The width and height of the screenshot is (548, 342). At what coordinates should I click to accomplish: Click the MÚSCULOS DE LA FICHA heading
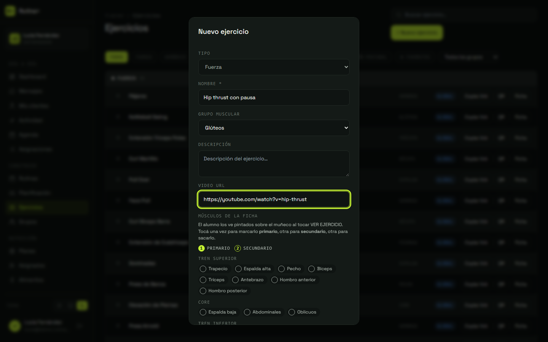pyautogui.click(x=228, y=216)
